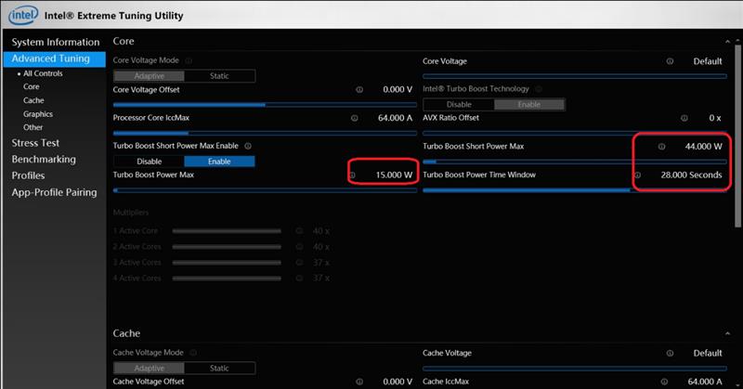Enable Intel Turbo Boost Technology
Screen dimensions: 743x389
click(x=529, y=104)
